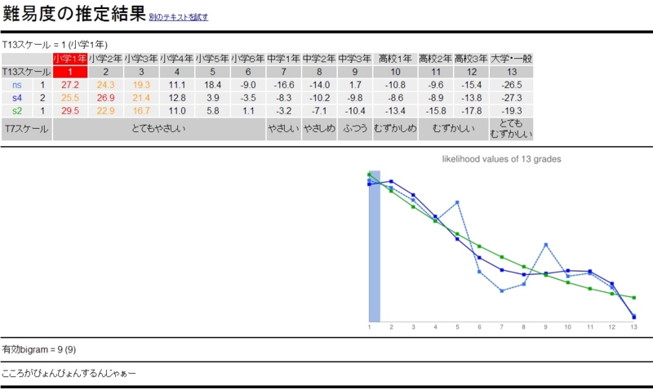Viewport: 653px width, 390px height.
Task: Click the 高校1年 column header
Action: click(395, 59)
